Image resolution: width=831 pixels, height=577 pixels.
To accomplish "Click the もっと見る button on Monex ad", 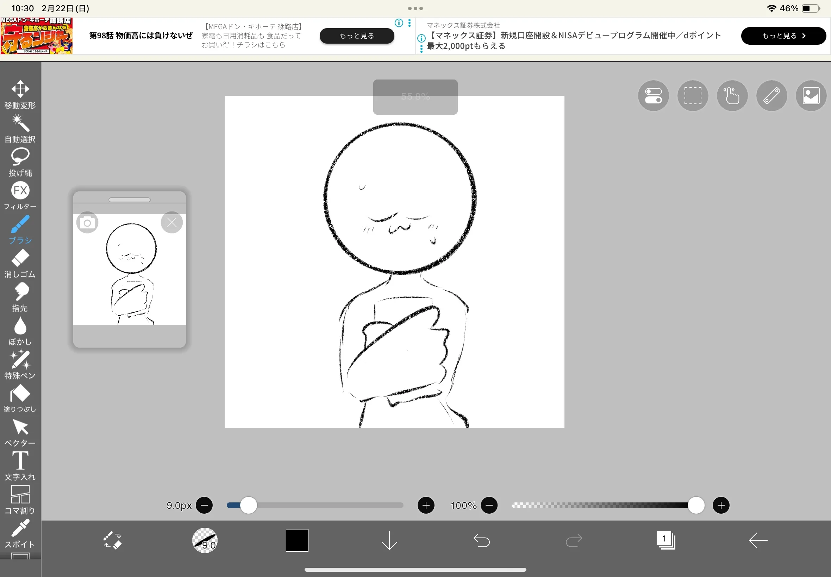I will point(783,36).
